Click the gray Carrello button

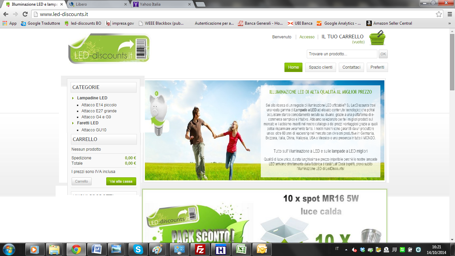pyautogui.click(x=81, y=181)
